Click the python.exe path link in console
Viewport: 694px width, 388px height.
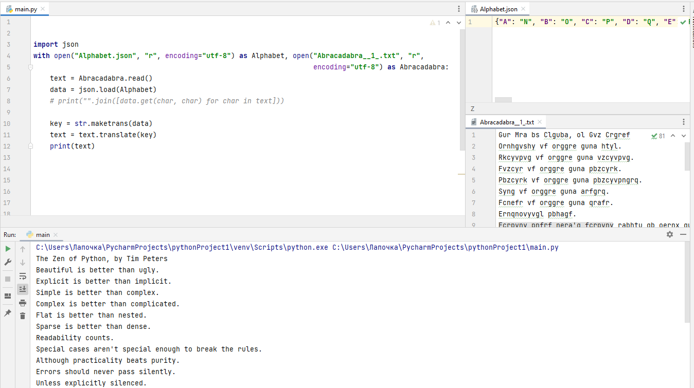coord(182,248)
